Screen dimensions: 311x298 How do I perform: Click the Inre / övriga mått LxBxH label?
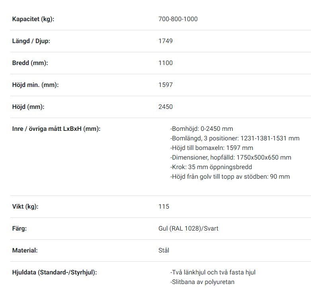56,129
